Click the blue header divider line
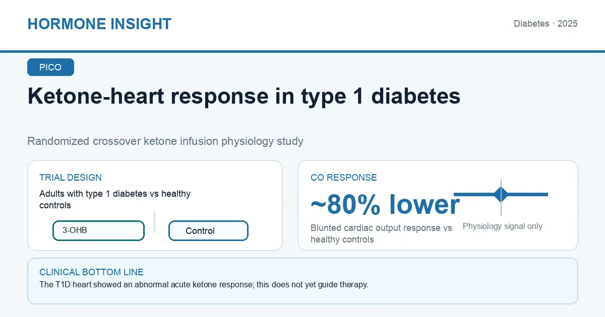This screenshot has width=605, height=317. coord(302,51)
